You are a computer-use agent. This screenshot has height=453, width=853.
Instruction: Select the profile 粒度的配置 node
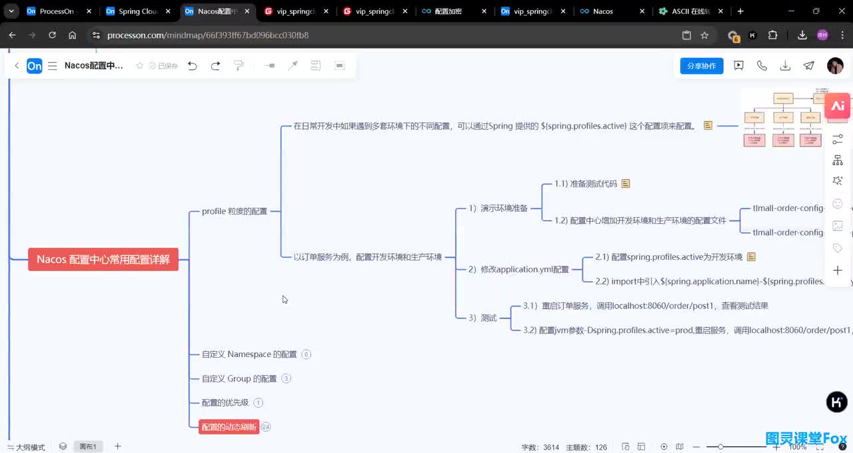point(235,211)
